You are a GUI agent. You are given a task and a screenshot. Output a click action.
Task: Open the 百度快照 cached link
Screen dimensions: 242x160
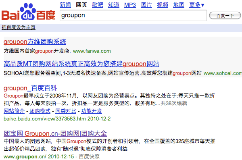89,157
